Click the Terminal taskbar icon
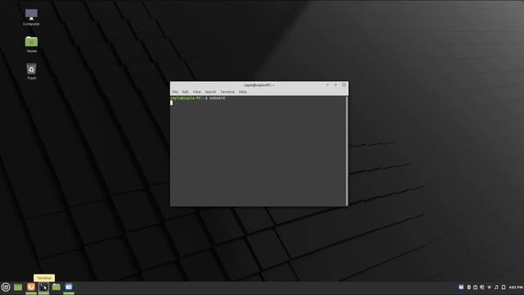The width and height of the screenshot is (524, 295). click(x=43, y=287)
